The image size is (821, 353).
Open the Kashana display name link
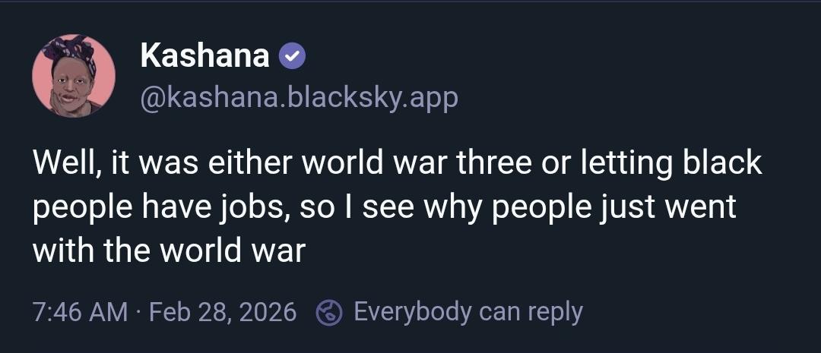(205, 55)
